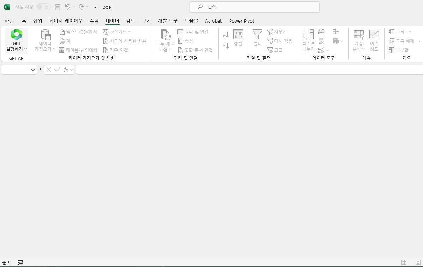Image resolution: width=423 pixels, height=267 pixels.
Task: Click the ascending sort icon
Action: (x=226, y=35)
